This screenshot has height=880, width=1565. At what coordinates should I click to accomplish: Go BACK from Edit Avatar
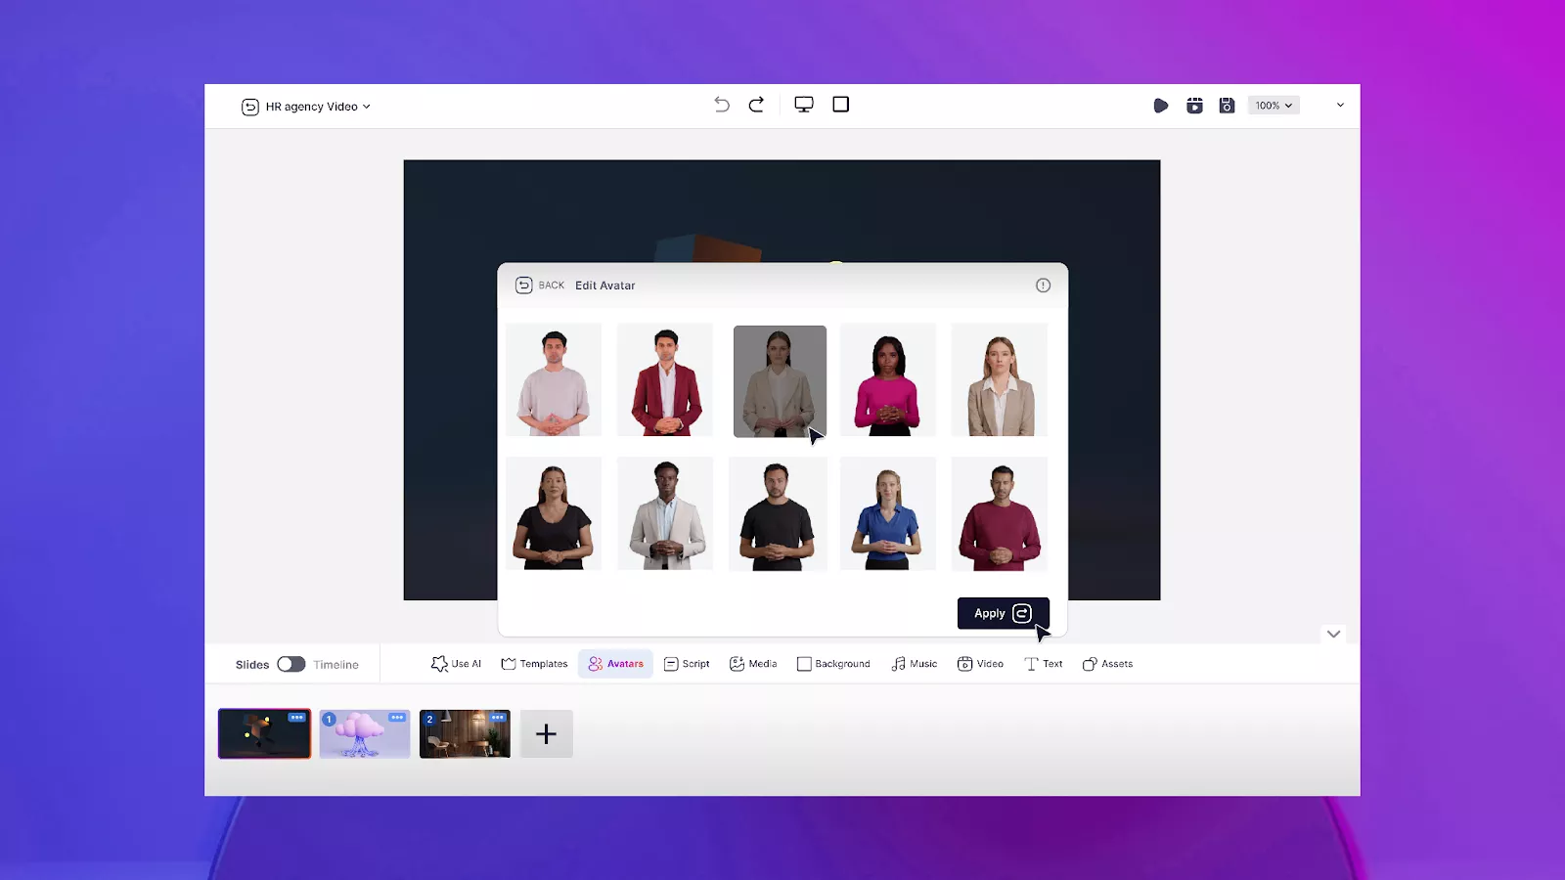(540, 286)
